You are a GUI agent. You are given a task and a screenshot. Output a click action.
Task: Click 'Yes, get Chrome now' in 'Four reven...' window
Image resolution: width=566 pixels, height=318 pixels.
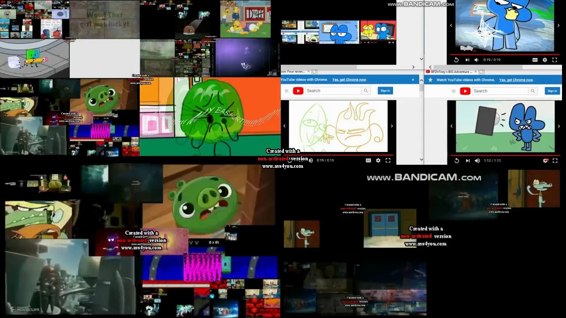coord(349,79)
